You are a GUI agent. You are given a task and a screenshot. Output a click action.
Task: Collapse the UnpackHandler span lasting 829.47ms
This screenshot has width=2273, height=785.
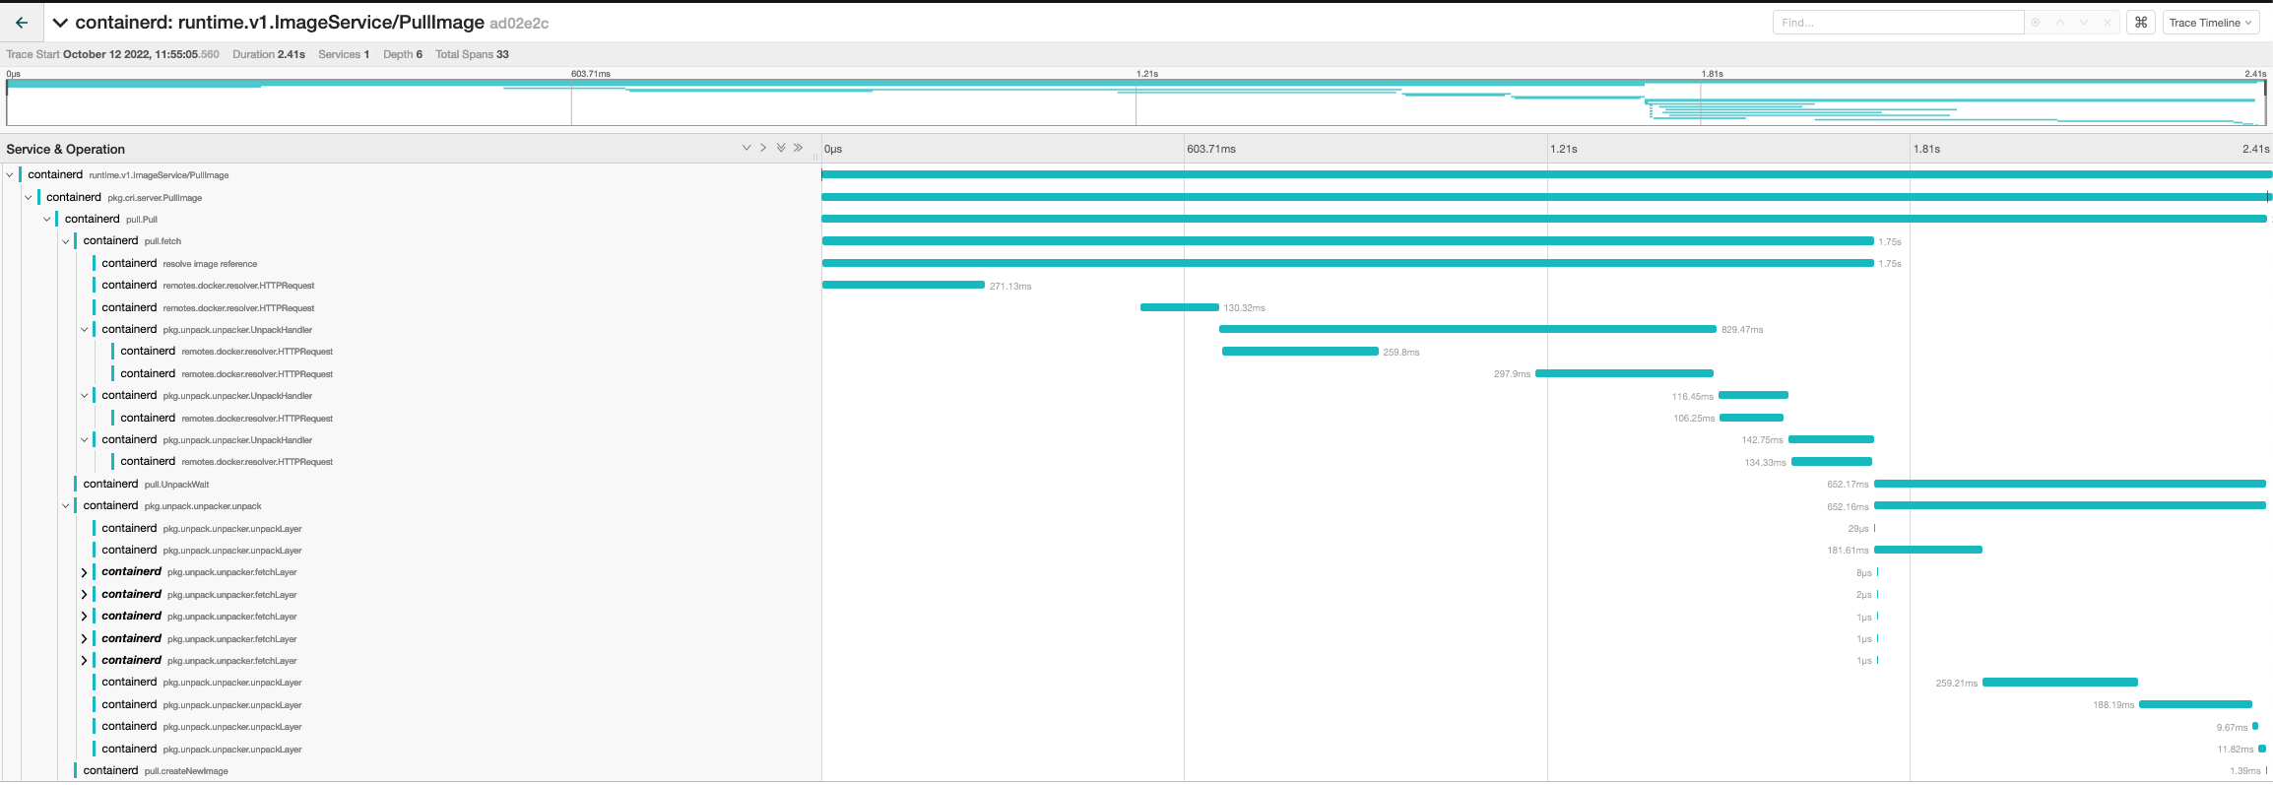coord(85,329)
